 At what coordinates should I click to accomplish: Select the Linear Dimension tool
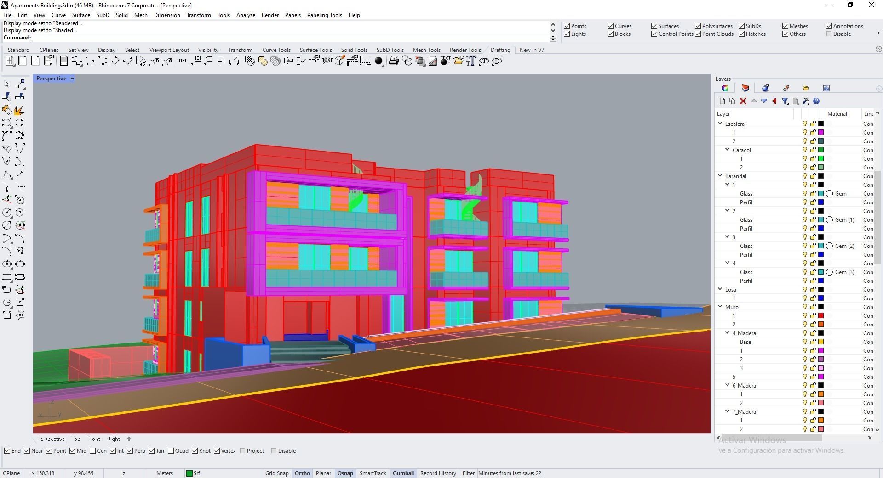77,61
